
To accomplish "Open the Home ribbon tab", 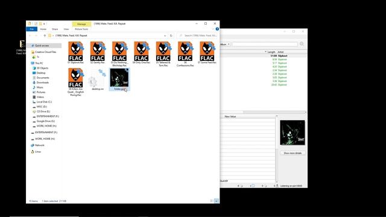I will point(43,29).
